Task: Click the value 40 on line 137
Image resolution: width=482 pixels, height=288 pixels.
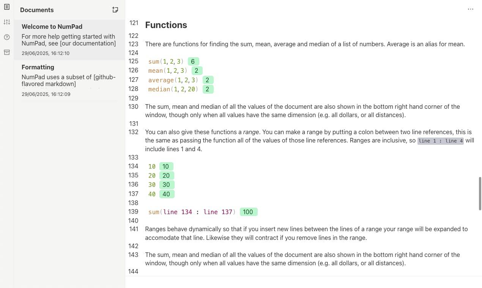Action: pyautogui.click(x=152, y=194)
